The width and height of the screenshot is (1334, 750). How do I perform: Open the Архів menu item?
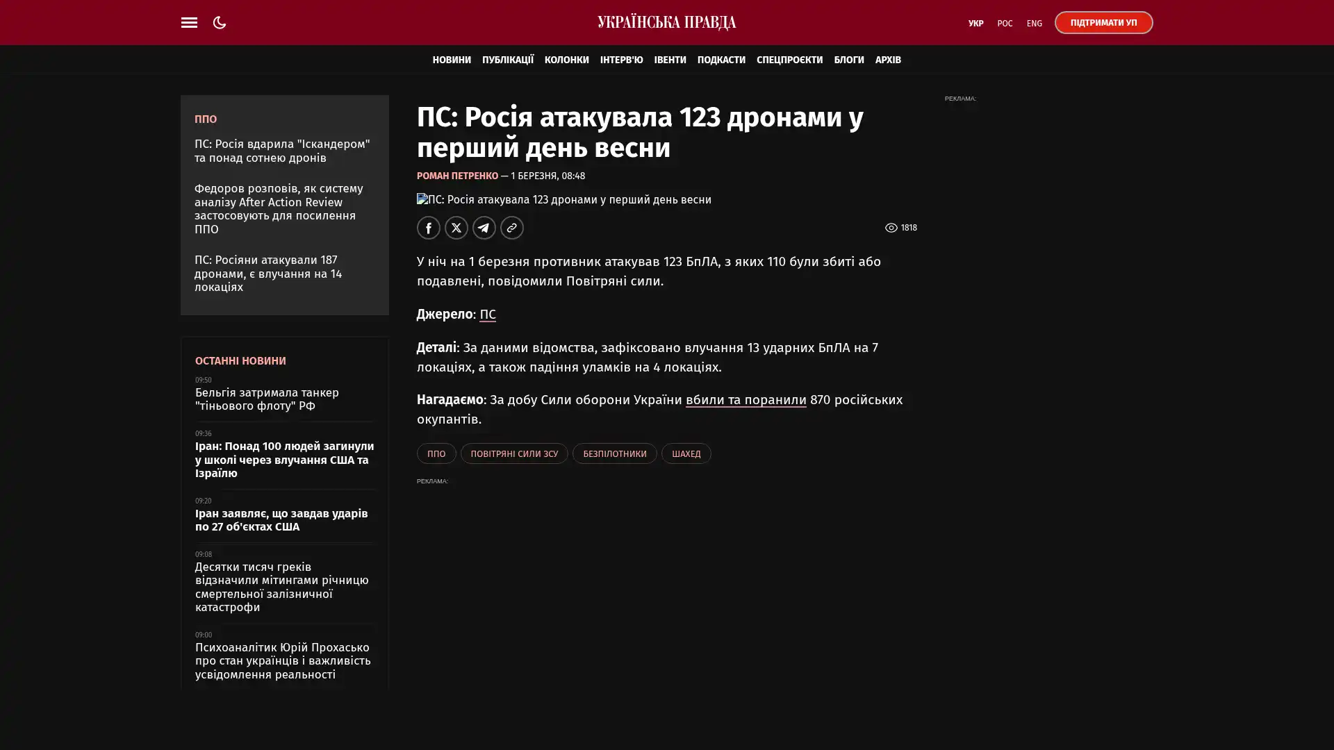[887, 60]
